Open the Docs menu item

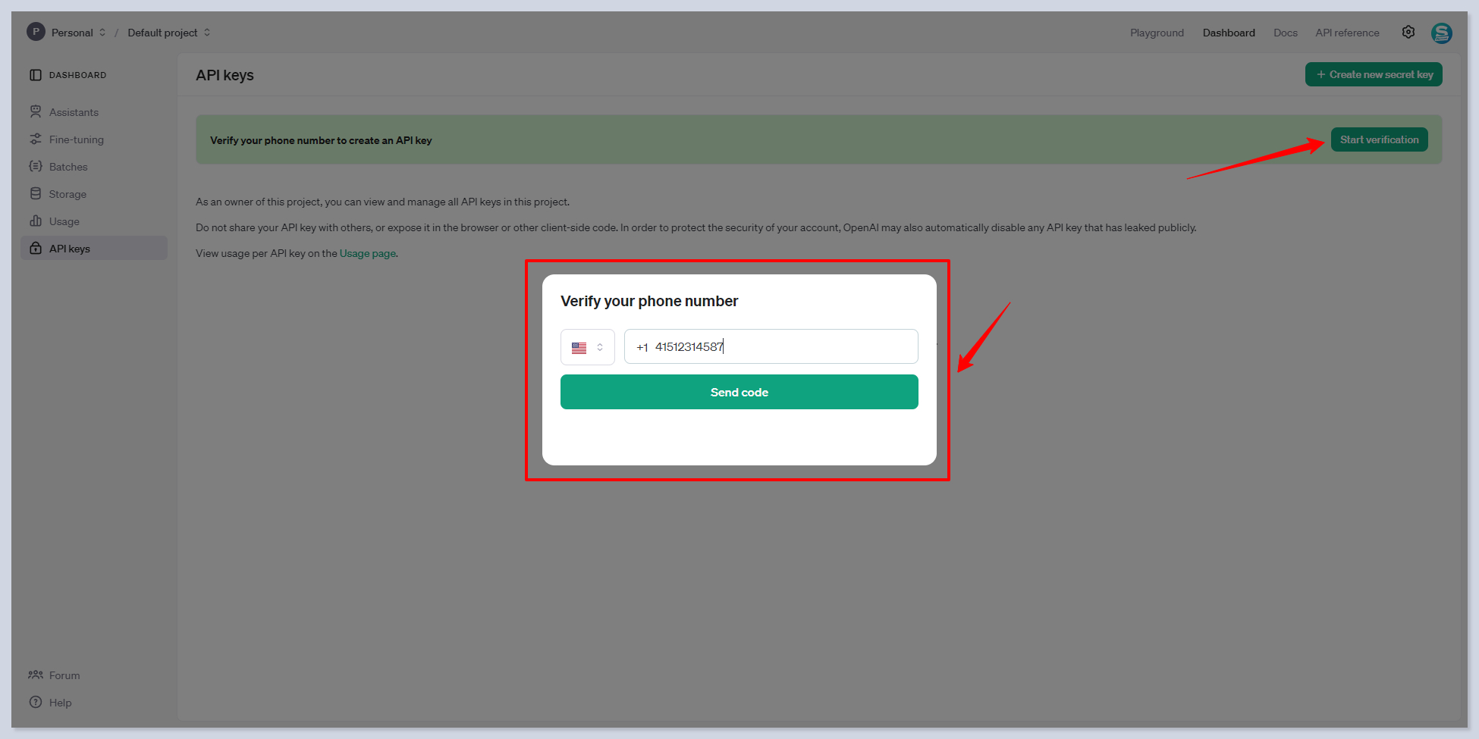(1285, 33)
